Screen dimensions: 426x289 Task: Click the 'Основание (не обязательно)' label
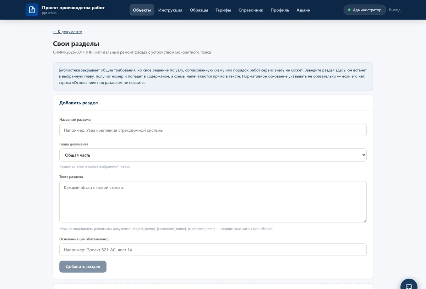pyautogui.click(x=84, y=239)
